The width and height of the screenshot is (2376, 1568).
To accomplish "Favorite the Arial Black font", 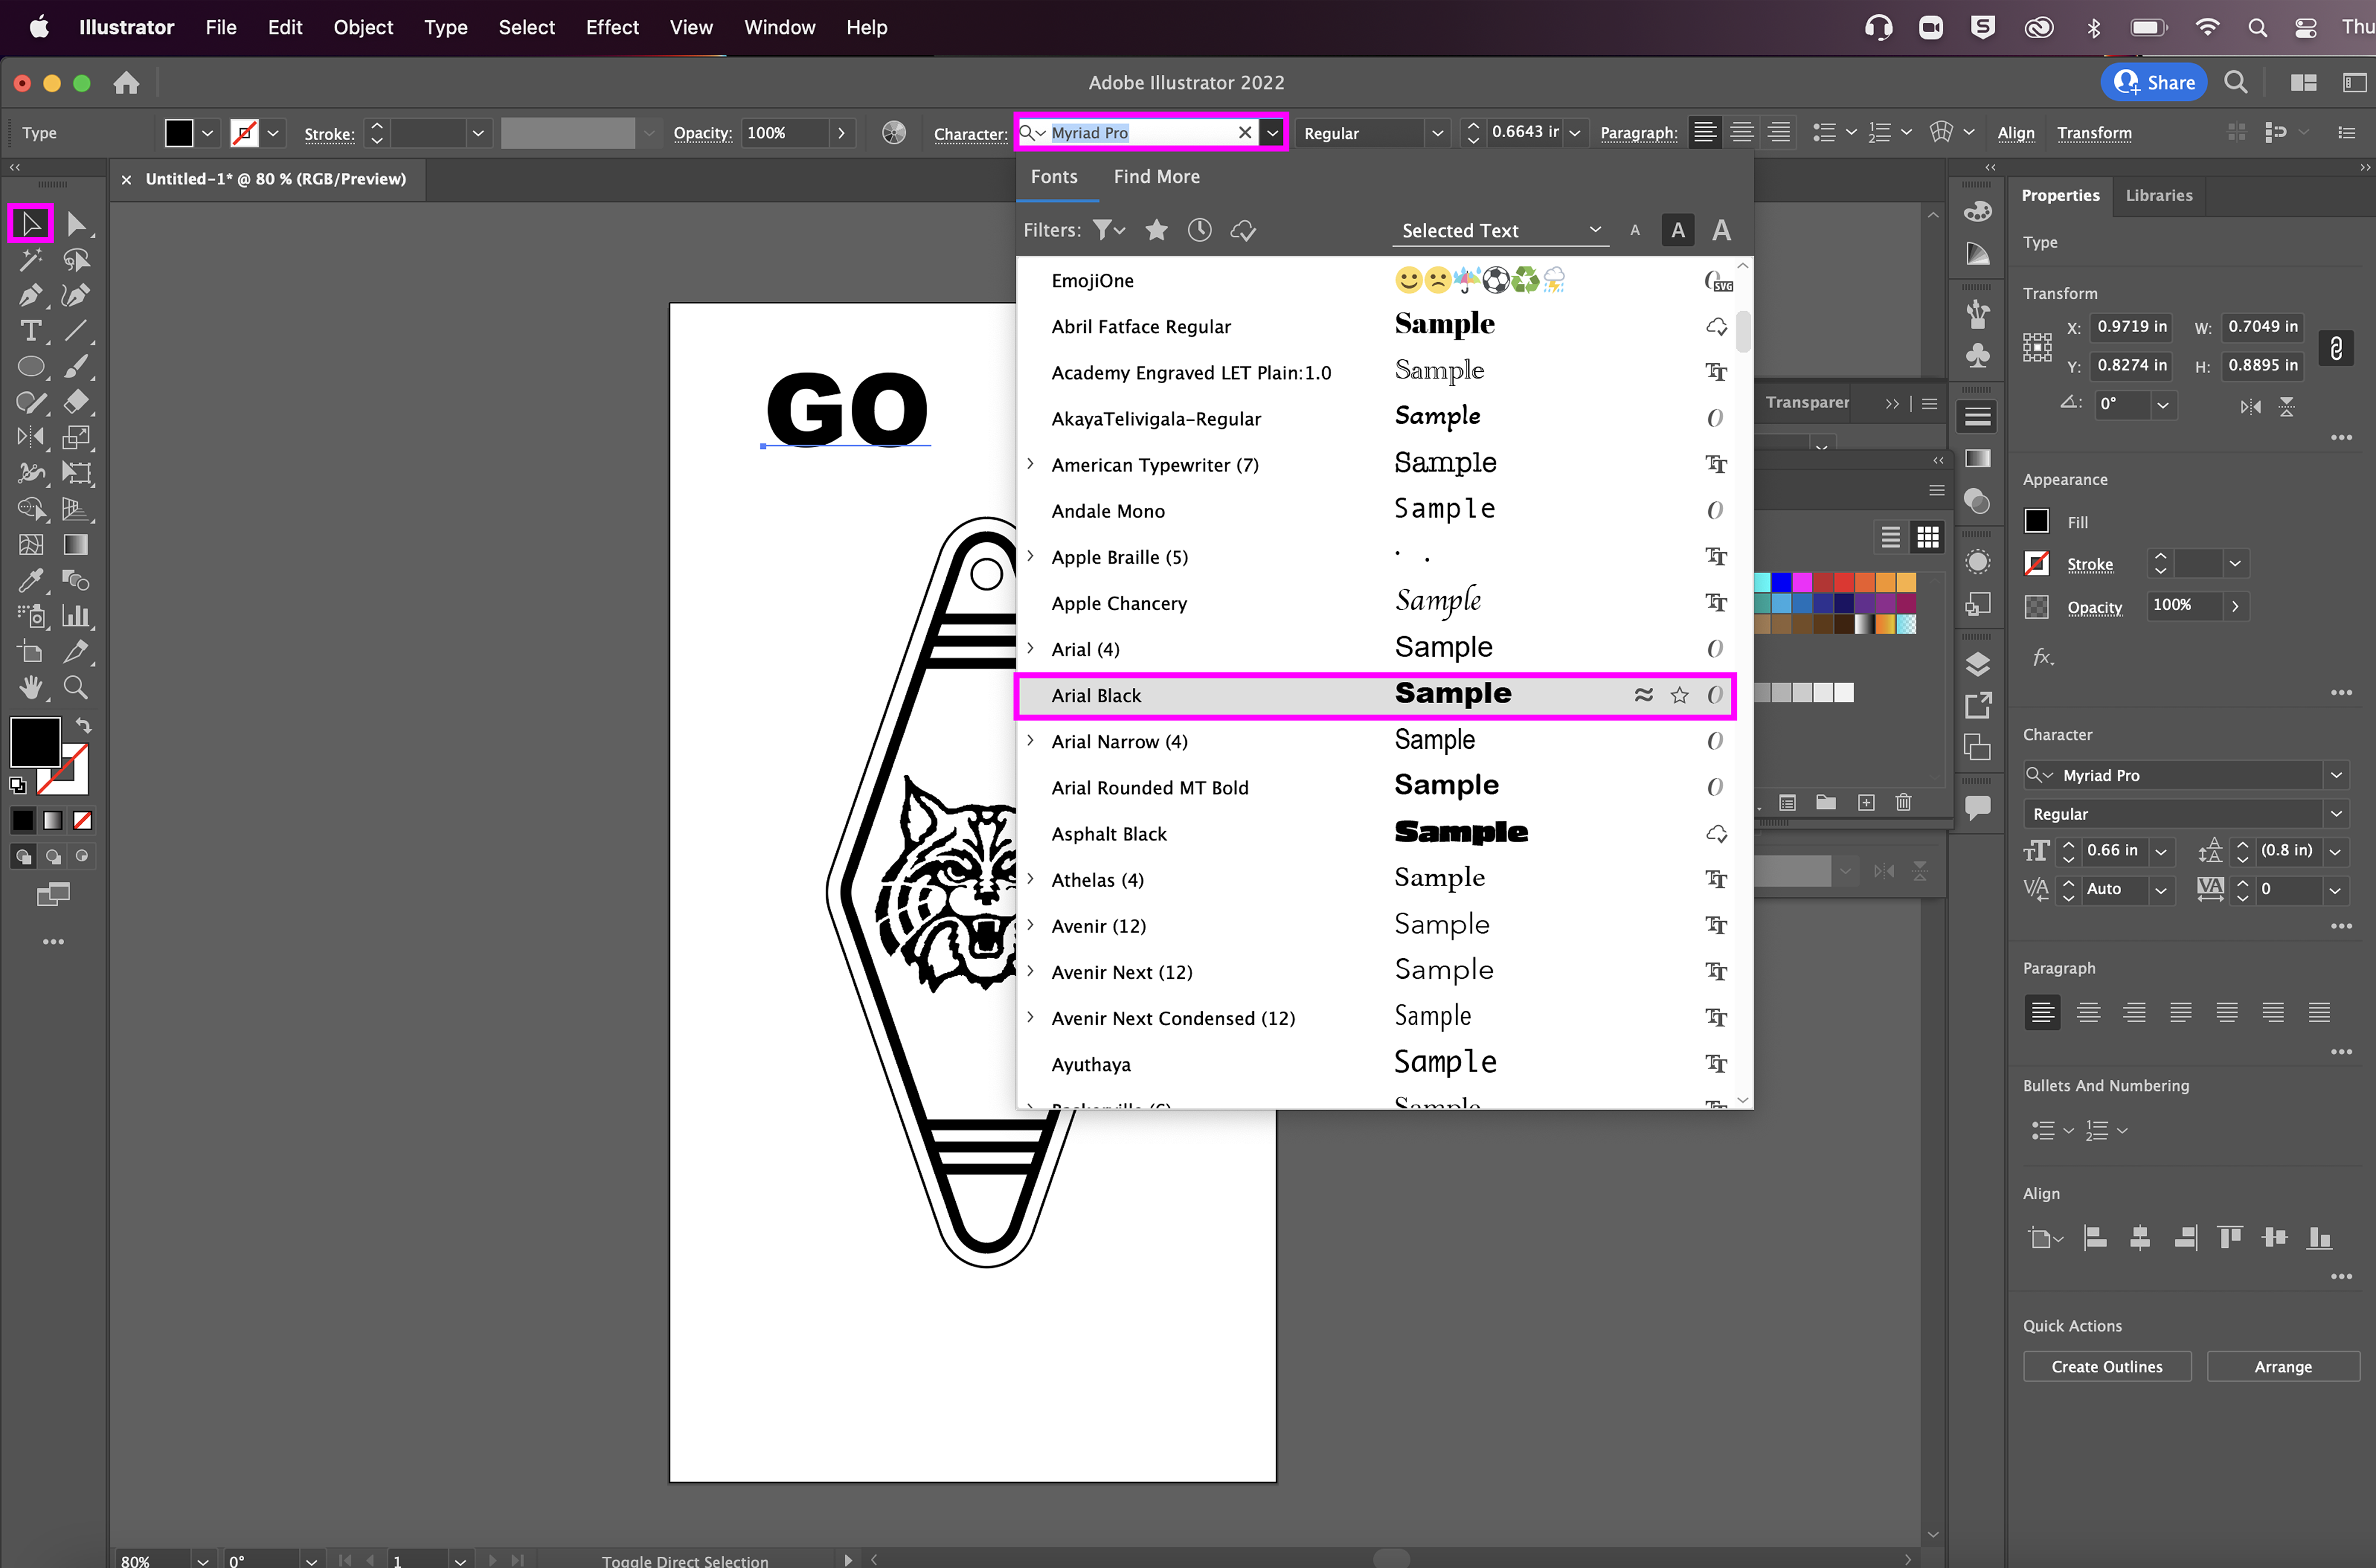I will point(1679,695).
